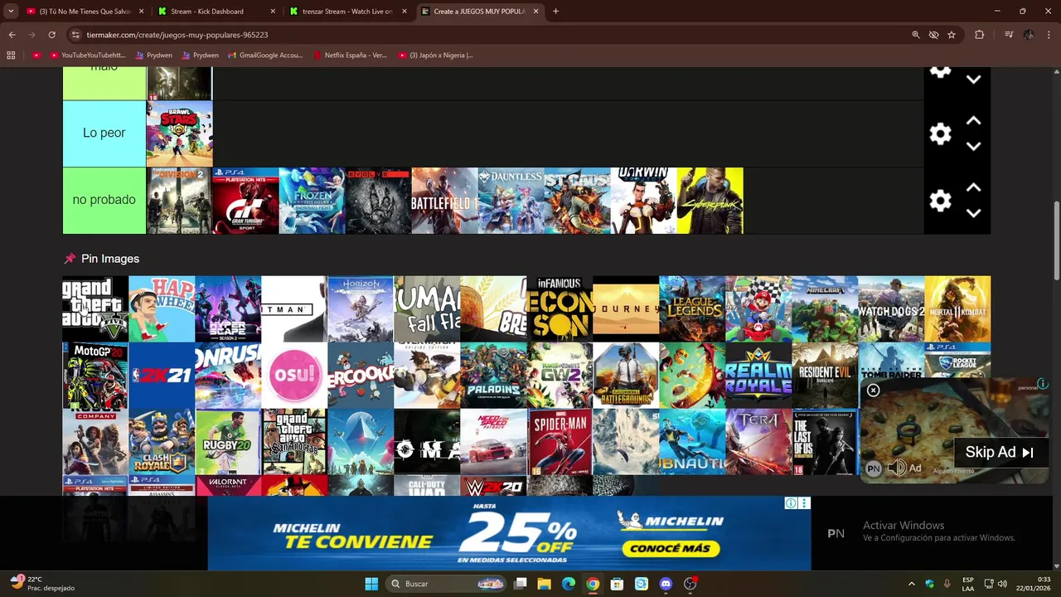Reload the page
This screenshot has height=597, width=1061.
pyautogui.click(x=51, y=35)
